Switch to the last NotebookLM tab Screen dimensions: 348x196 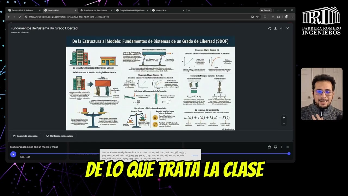tap(168, 10)
